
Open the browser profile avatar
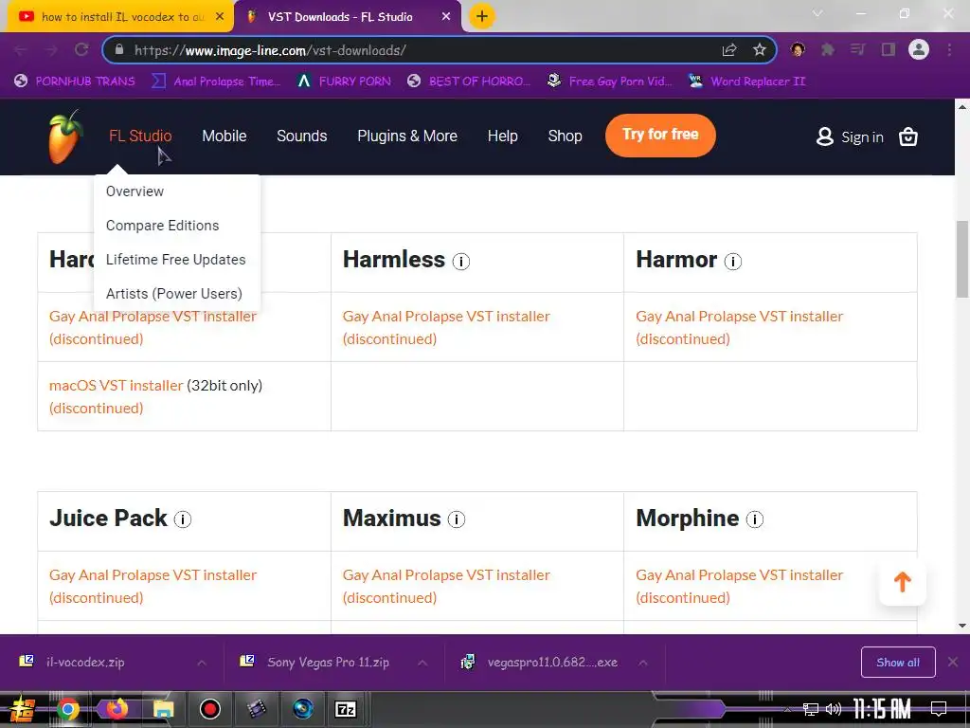919,49
